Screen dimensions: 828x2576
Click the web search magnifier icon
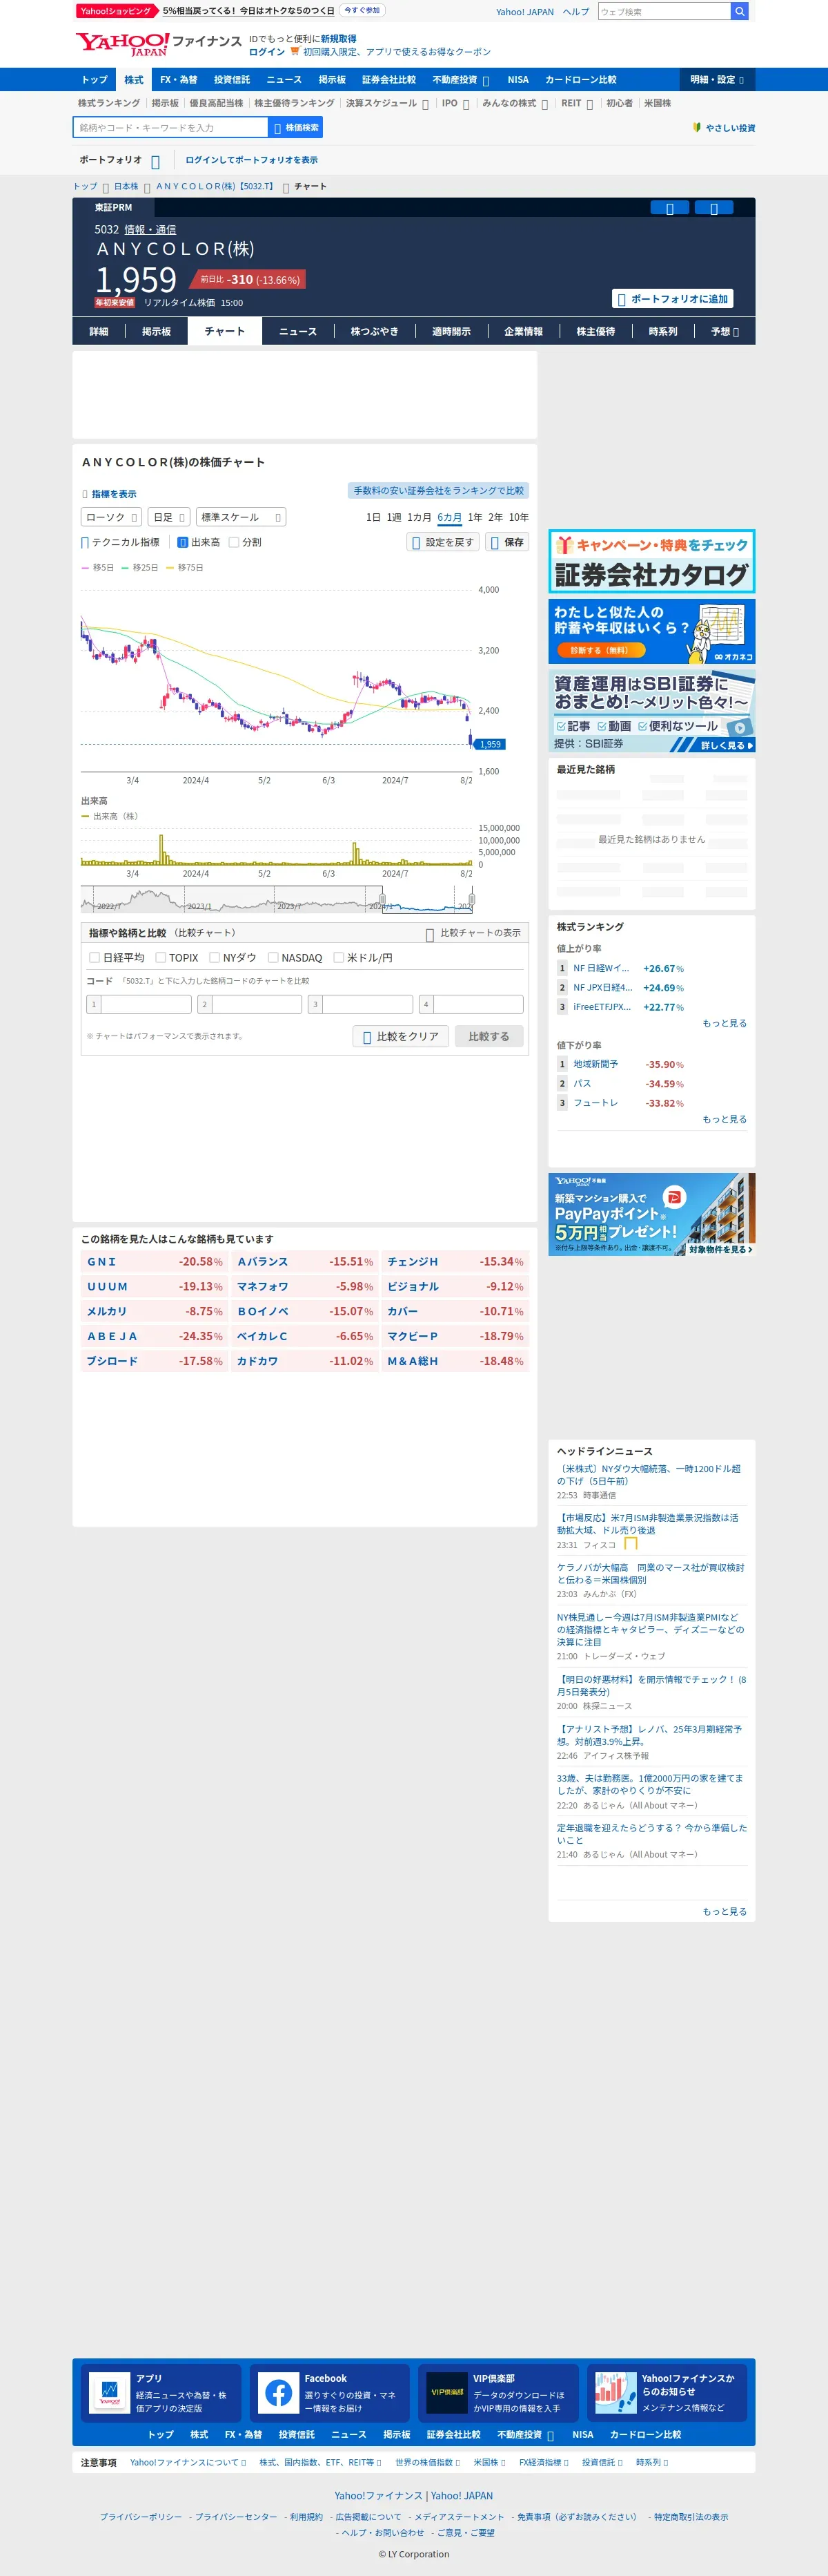tap(739, 12)
